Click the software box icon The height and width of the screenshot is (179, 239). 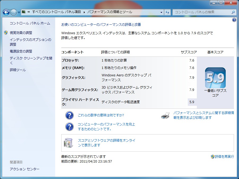68,143
